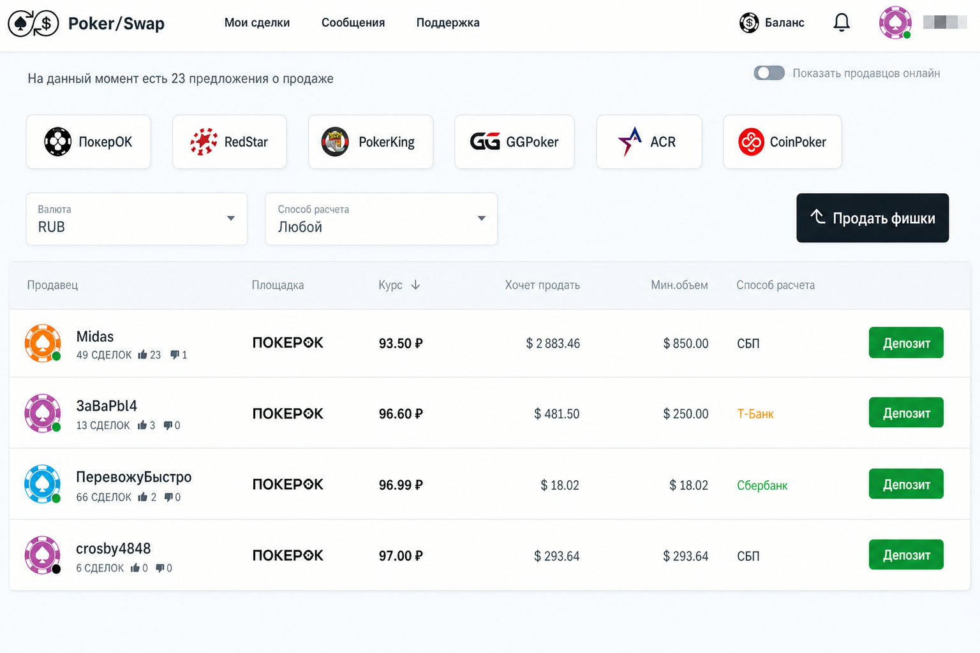Click Депозит button for crosby4848
This screenshot has height=653, width=980.
pos(906,555)
